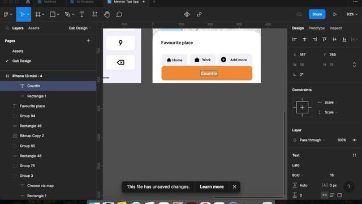
Task: Select auto width text resizing
Action: tap(324, 195)
